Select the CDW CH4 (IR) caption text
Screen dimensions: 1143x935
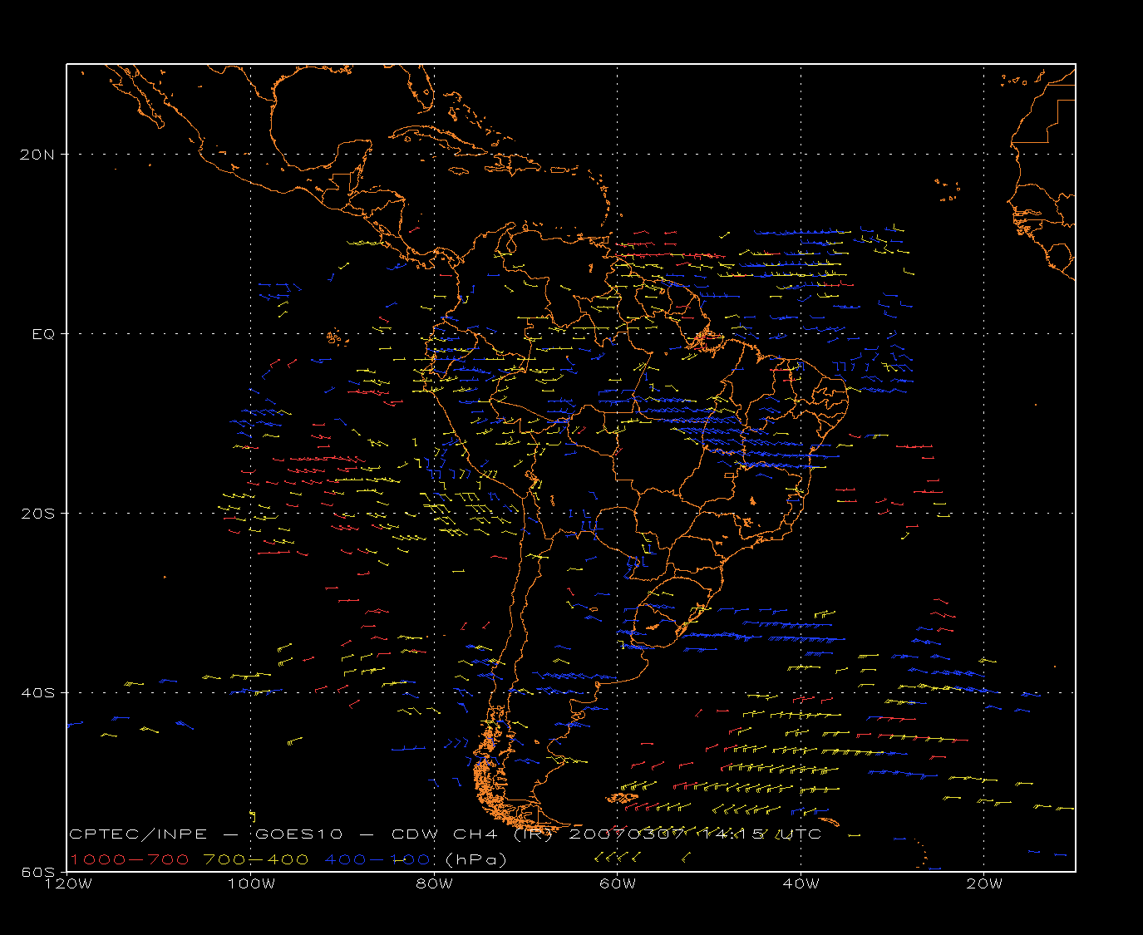472,834
